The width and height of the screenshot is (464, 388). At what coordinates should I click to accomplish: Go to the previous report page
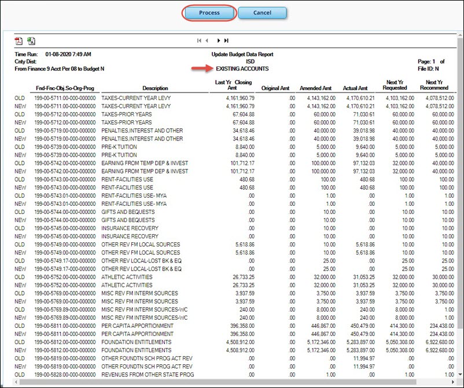point(207,41)
